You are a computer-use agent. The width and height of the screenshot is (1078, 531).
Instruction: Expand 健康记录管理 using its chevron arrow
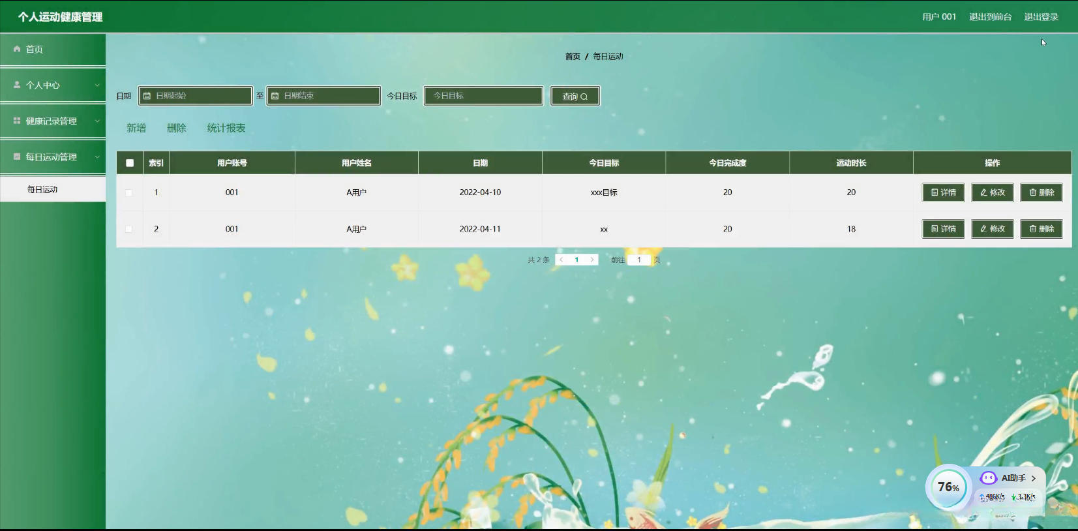click(x=97, y=121)
